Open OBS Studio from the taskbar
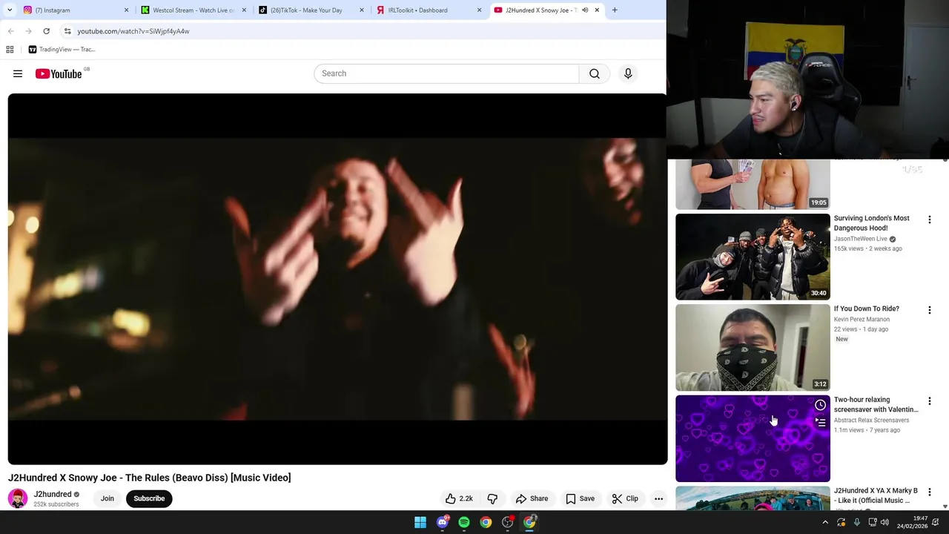 click(508, 522)
